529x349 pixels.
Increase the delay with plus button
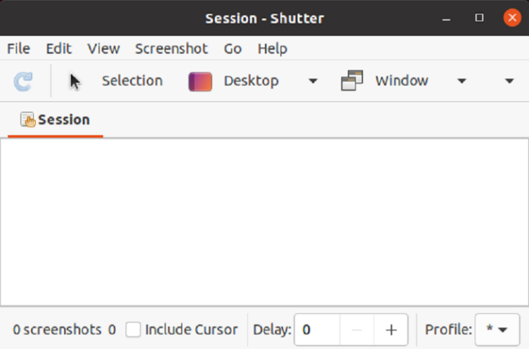point(391,330)
